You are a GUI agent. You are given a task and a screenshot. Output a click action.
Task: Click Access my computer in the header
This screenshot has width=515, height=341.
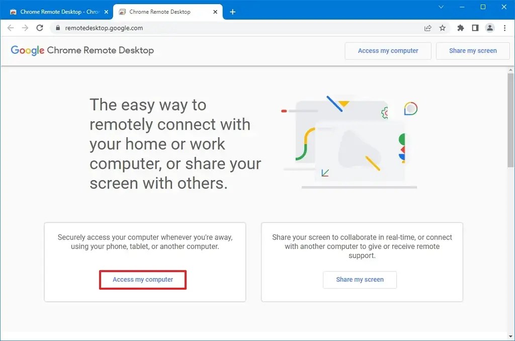388,51
